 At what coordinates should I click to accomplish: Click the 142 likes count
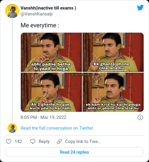click(x=18, y=141)
